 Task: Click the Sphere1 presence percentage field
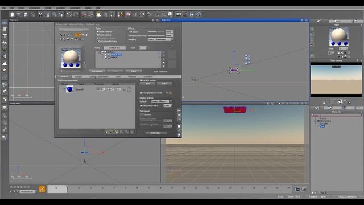(x=100, y=89)
